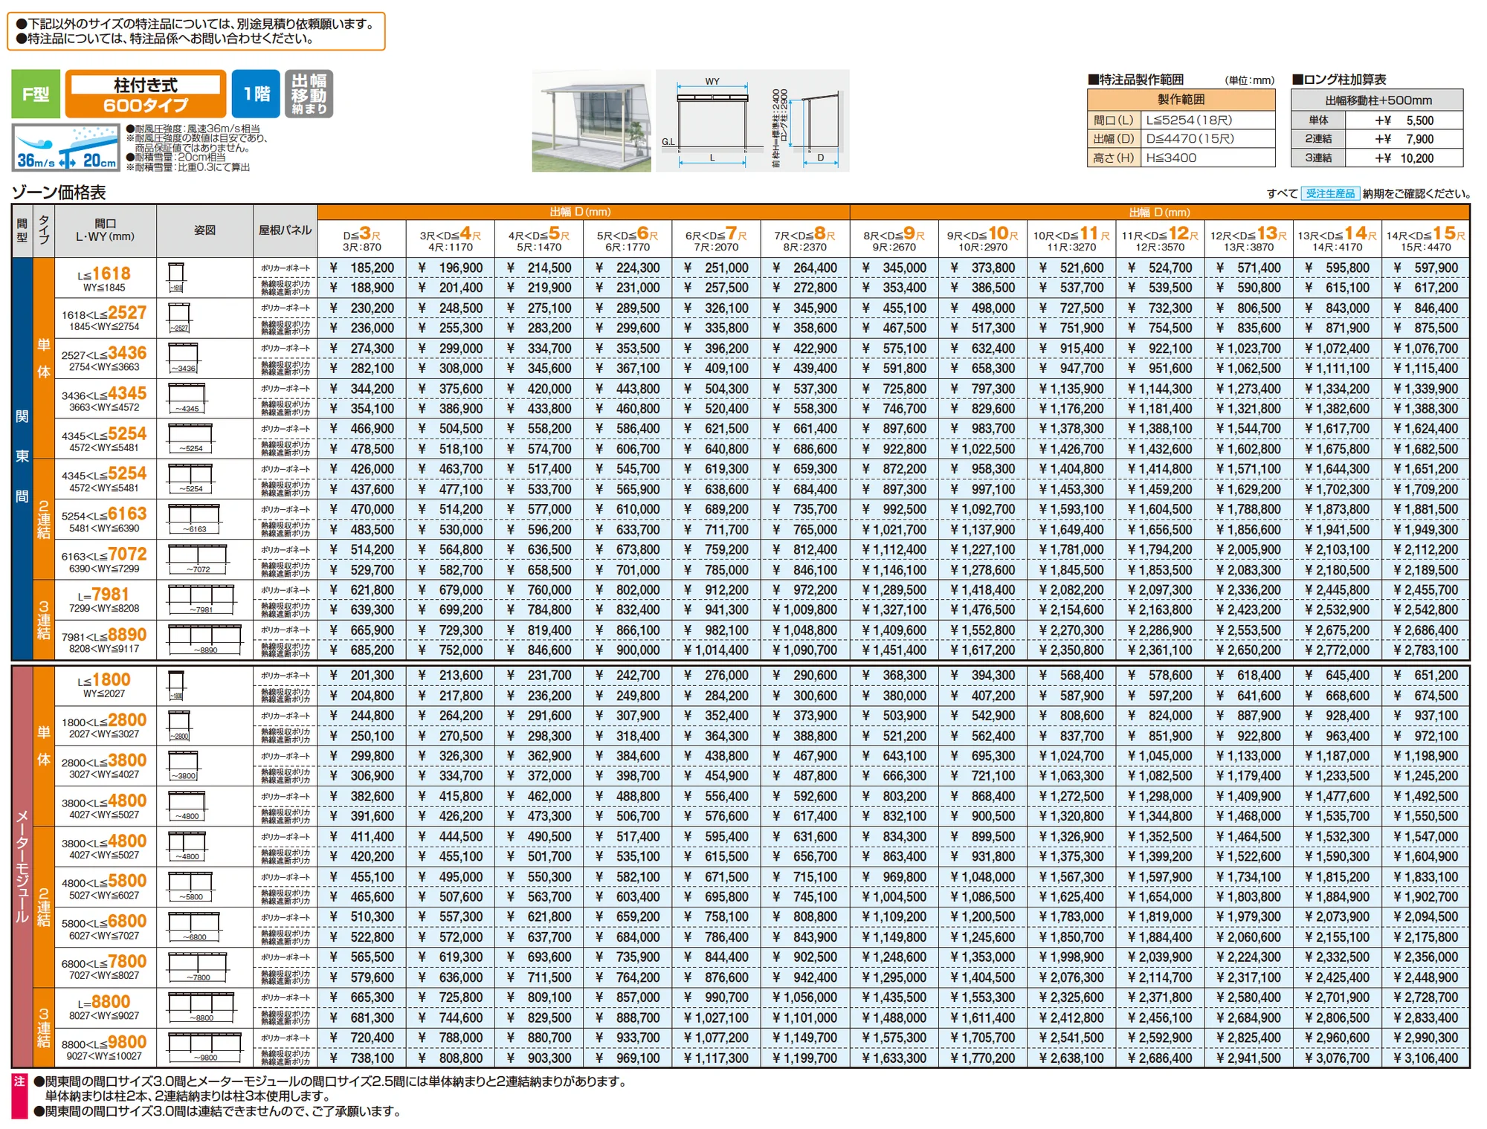Click the orange 柱付き式 600タイプ badge

(146, 94)
